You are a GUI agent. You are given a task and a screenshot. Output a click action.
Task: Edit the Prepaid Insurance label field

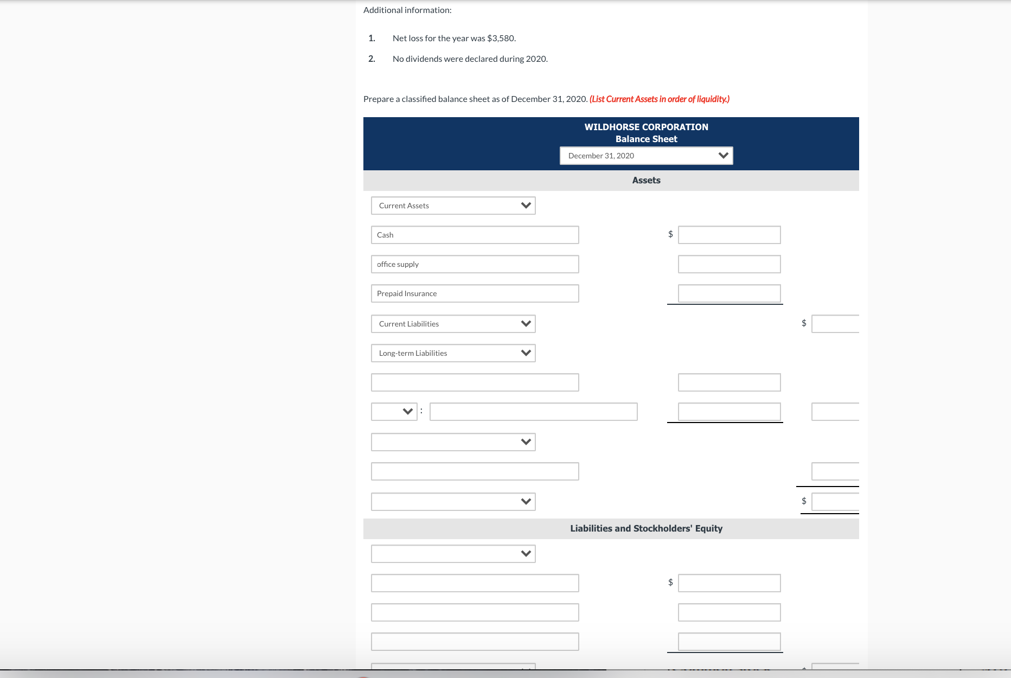(x=475, y=293)
